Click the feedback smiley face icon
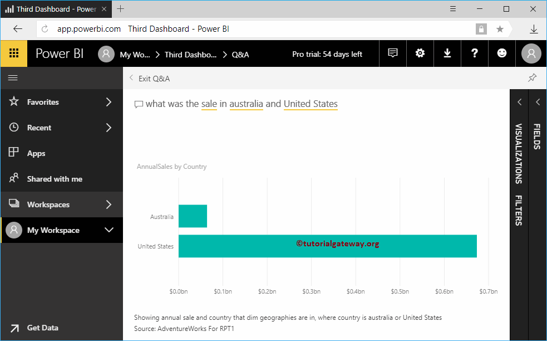The height and width of the screenshot is (341, 547). pyautogui.click(x=502, y=53)
